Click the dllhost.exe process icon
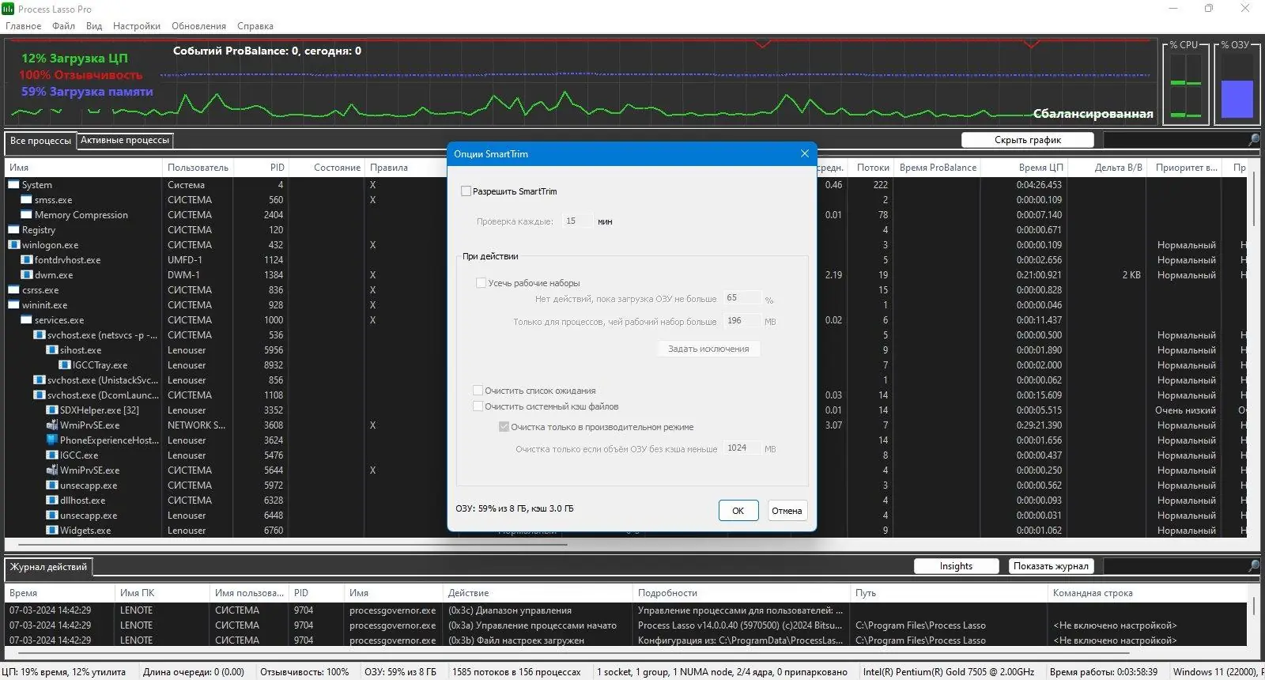The height and width of the screenshot is (680, 1265). tap(51, 501)
